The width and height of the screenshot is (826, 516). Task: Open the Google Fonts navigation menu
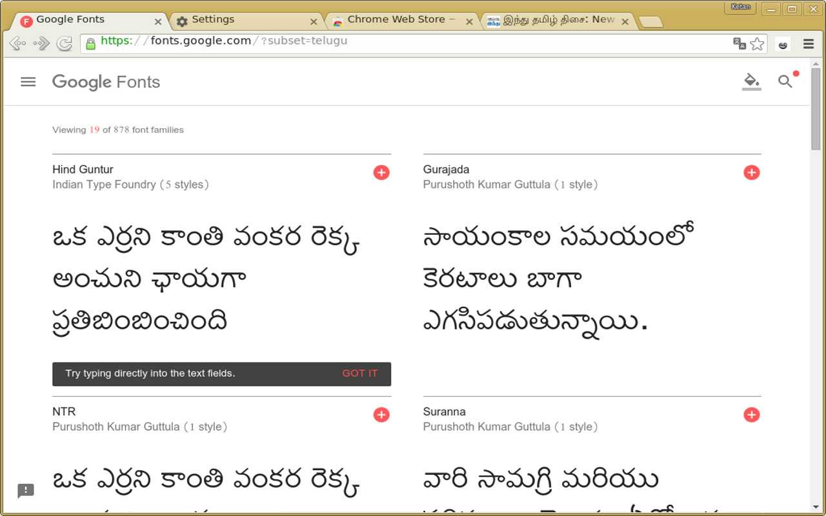[x=27, y=82]
